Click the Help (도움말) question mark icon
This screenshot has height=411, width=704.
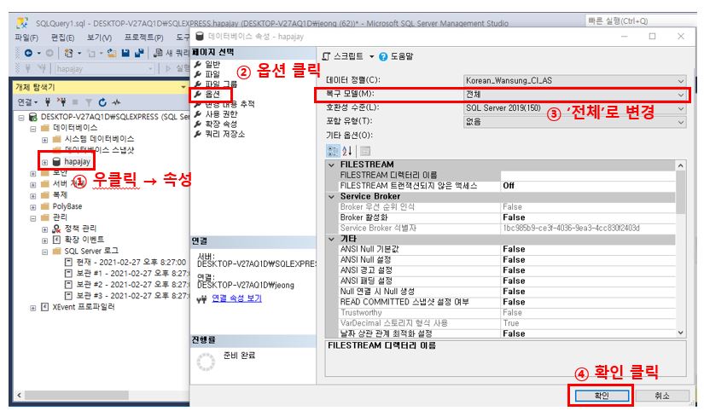pyautogui.click(x=383, y=56)
